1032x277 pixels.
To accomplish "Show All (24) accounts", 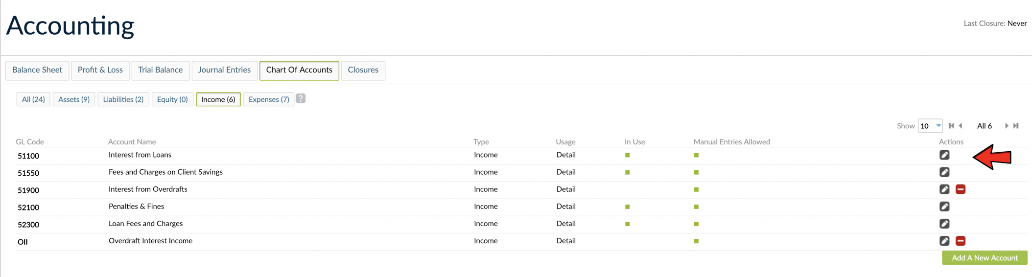I will pos(33,99).
